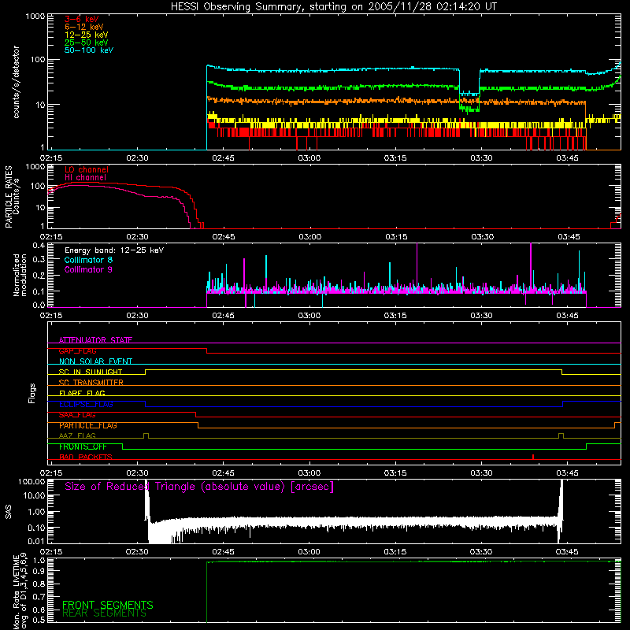Image resolution: width=630 pixels, height=630 pixels.
Task: Select the 25-50 keV legend entry
Action: point(87,43)
